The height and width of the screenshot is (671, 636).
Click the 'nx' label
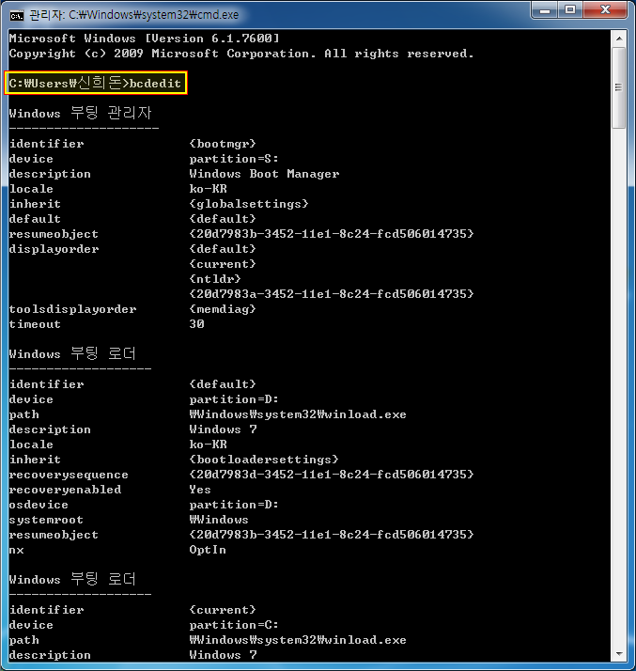(x=16, y=551)
